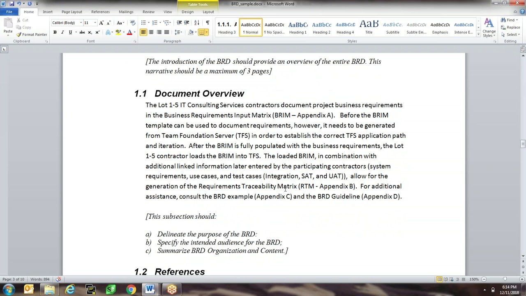
Task: Click the Paste button
Action: [x=8, y=27]
